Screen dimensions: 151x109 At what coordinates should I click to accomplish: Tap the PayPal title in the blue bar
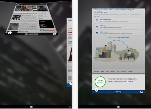118,92
